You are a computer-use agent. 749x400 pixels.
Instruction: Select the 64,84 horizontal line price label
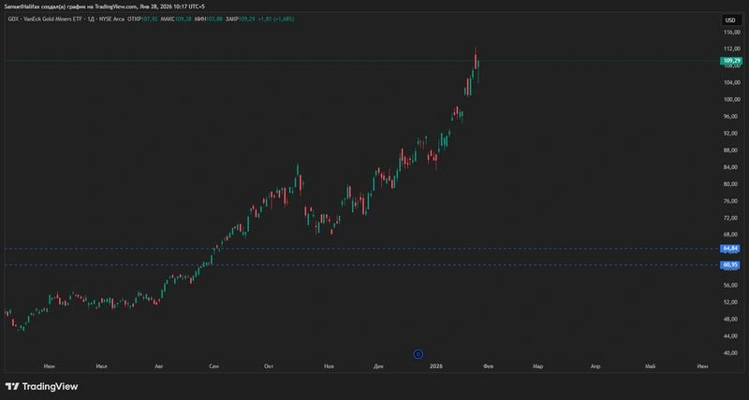point(730,249)
